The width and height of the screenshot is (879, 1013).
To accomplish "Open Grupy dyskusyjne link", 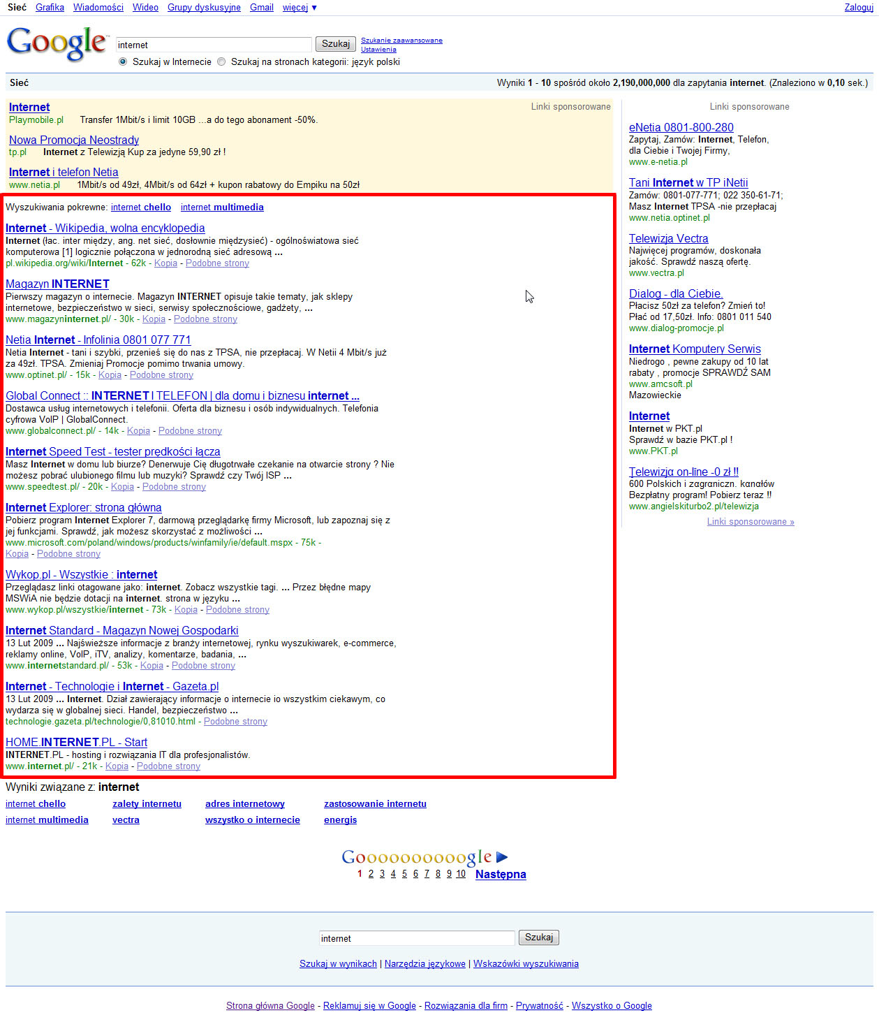I will (204, 7).
